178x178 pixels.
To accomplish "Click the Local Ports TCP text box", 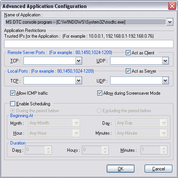I will pos(50,81).
